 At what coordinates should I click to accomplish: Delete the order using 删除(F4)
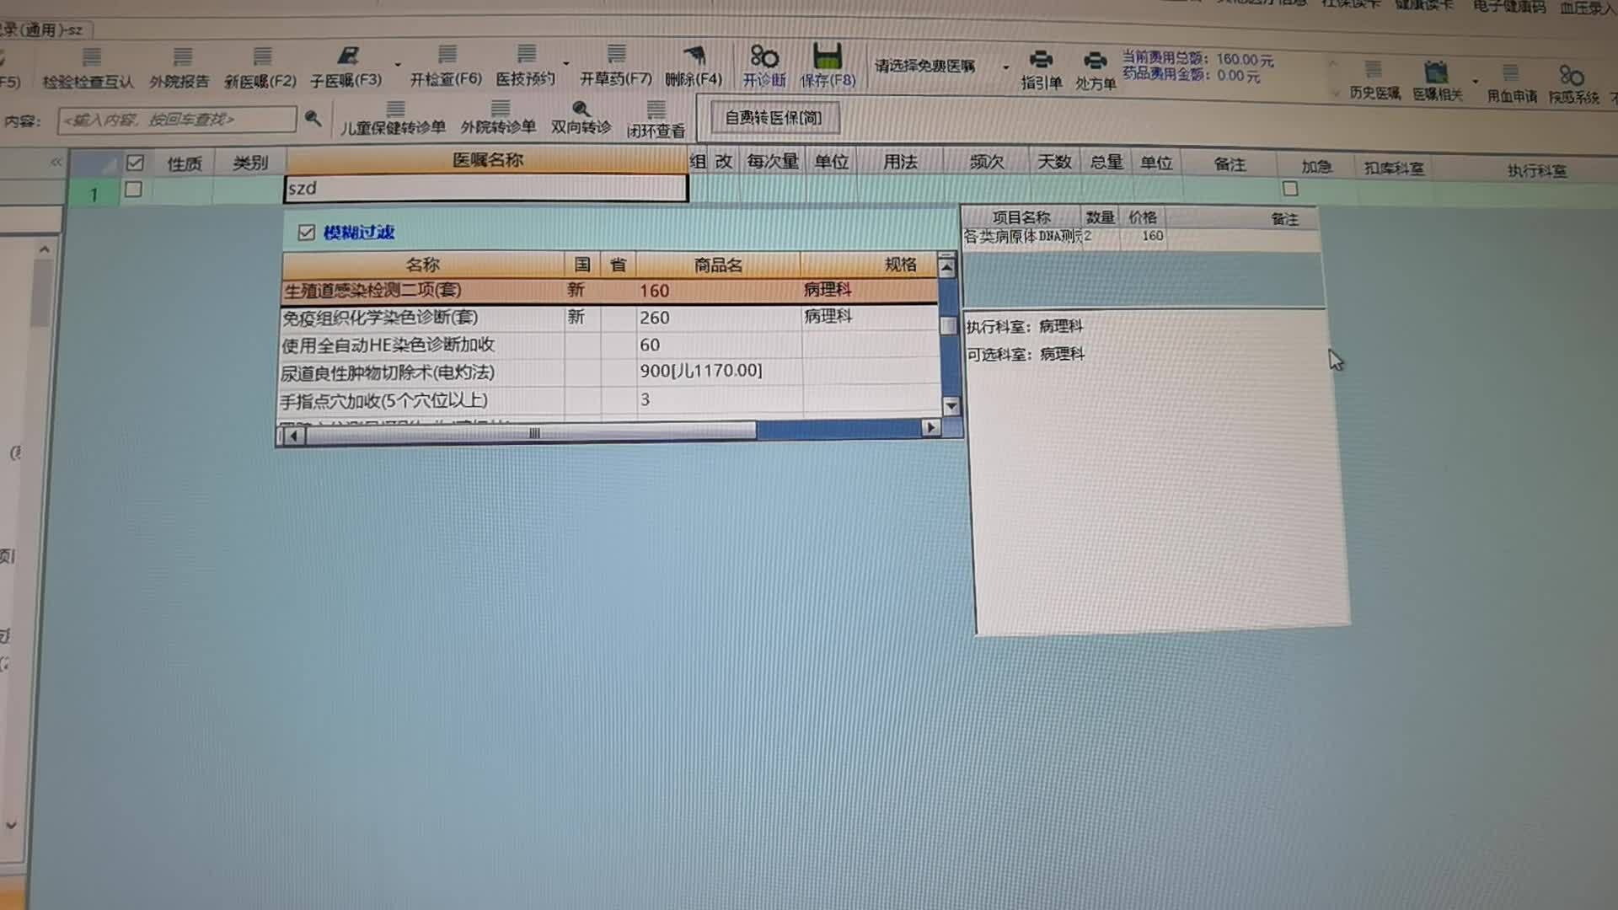(694, 67)
